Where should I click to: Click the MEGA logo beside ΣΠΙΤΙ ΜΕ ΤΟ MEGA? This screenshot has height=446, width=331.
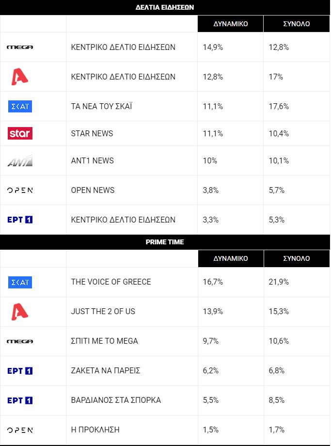20,341
